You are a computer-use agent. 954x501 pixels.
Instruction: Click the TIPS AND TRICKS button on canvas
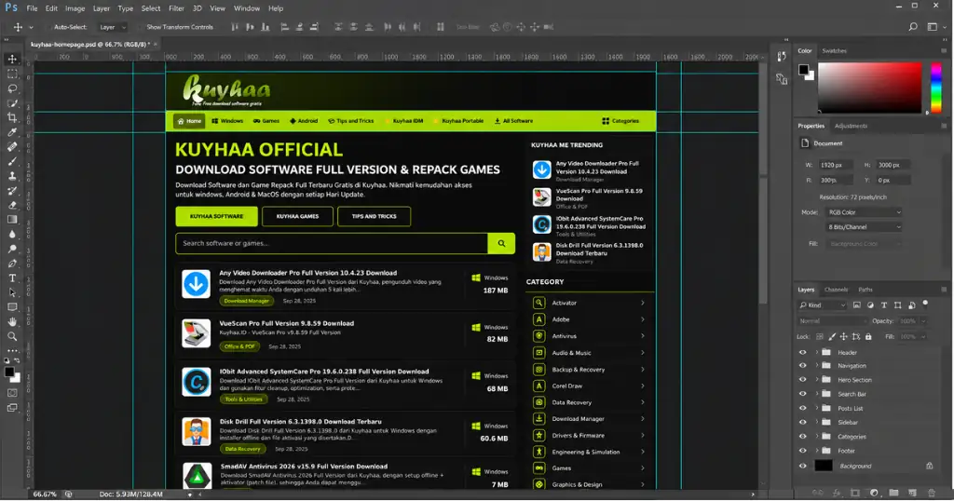pos(375,216)
